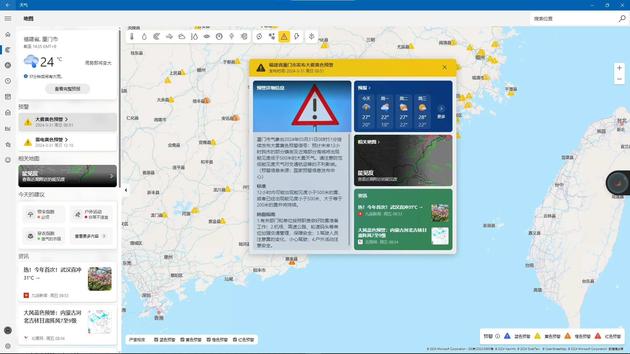This screenshot has height=354, width=630.
Task: Select the visibility eye map layer
Action: tap(207, 36)
